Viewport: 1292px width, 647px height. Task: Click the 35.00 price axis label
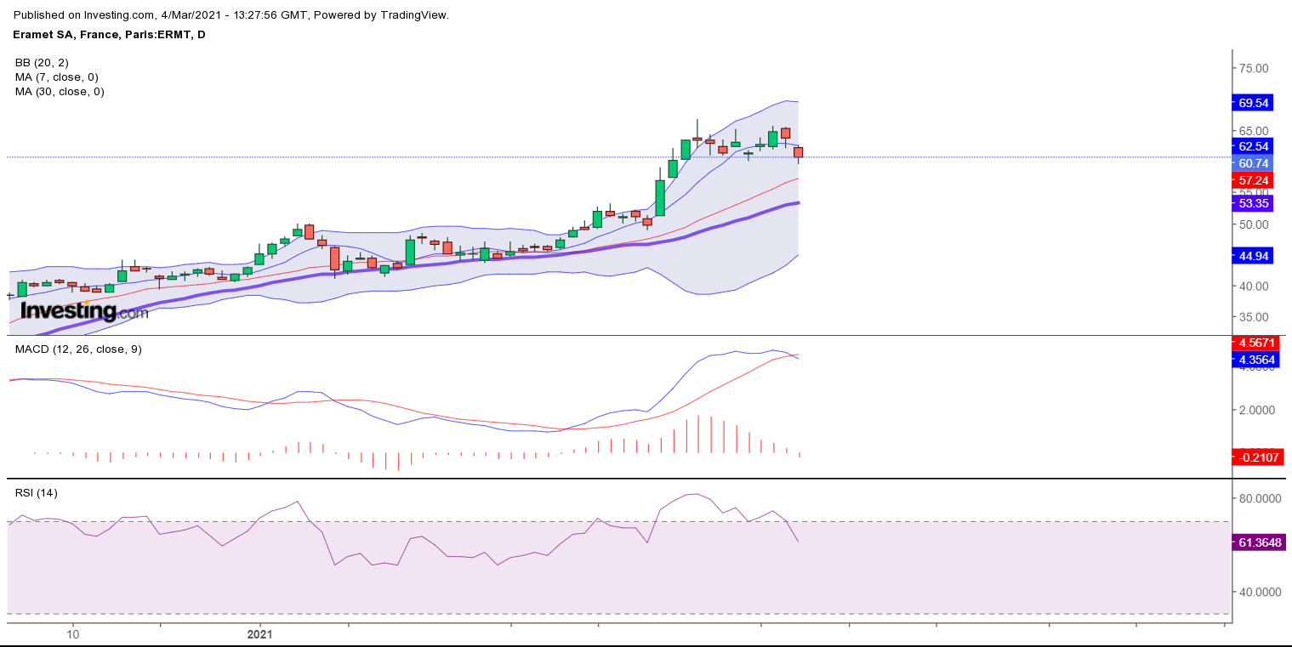pos(1254,317)
